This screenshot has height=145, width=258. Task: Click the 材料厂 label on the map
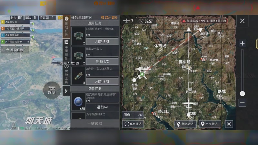136,85
